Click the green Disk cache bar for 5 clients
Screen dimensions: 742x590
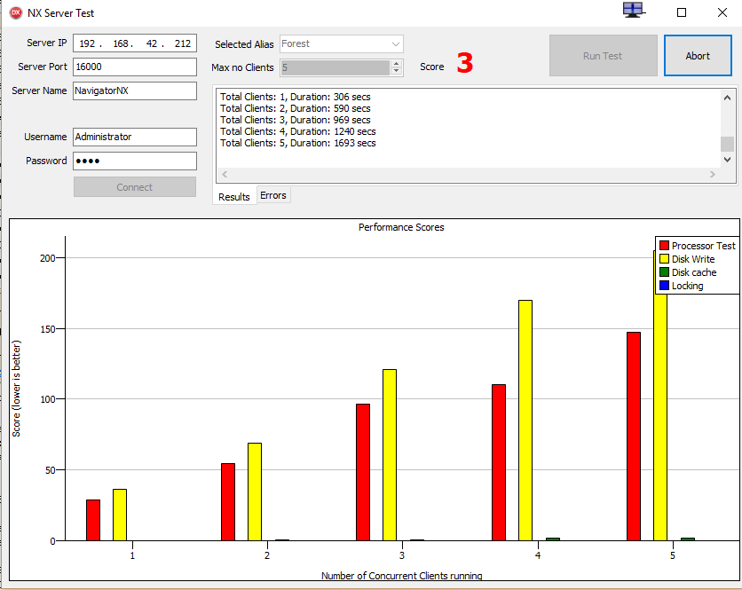pyautogui.click(x=688, y=539)
